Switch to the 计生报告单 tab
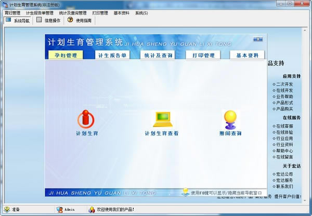312x216 pixels. point(112,55)
